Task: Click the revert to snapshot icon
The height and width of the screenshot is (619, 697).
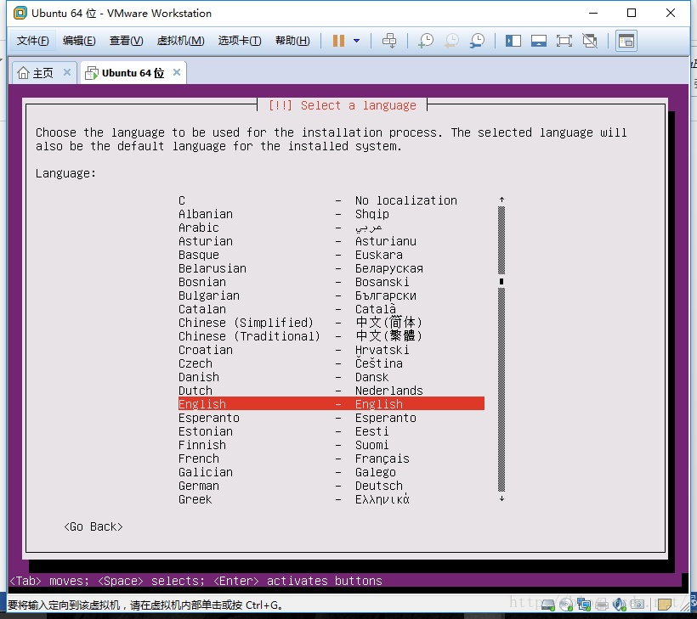Action: click(x=451, y=41)
